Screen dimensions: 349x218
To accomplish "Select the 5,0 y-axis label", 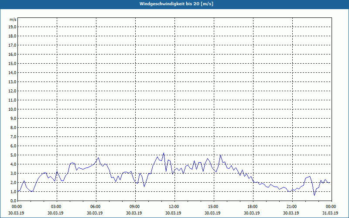I will (x=14, y=155).
